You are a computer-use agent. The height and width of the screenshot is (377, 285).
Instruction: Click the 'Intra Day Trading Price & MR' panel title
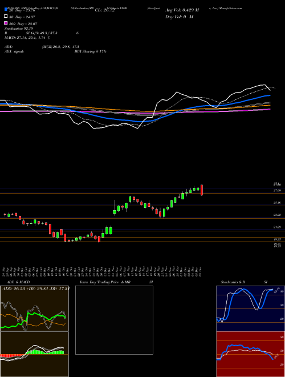[105, 282]
